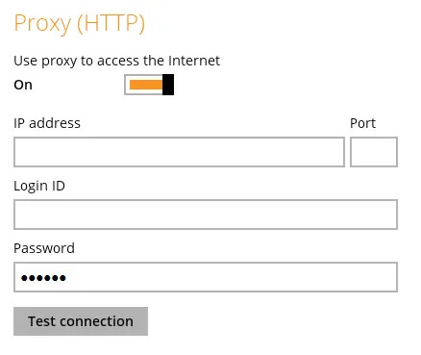This screenshot has height=355, width=421.
Task: Click the 'Use proxy to access the Internet' text
Action: point(116,61)
